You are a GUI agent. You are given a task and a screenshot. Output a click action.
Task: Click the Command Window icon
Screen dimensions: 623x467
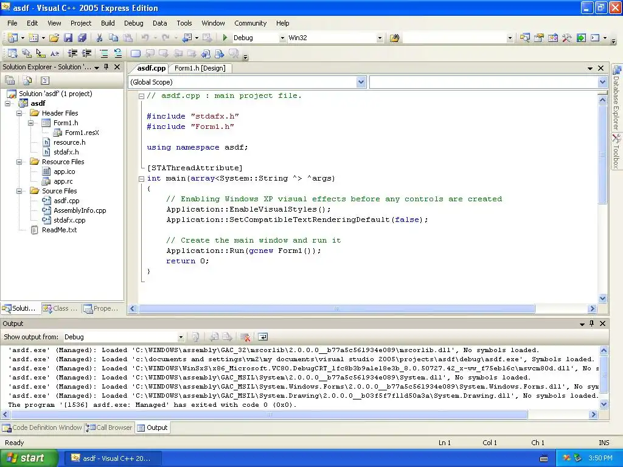(x=595, y=38)
